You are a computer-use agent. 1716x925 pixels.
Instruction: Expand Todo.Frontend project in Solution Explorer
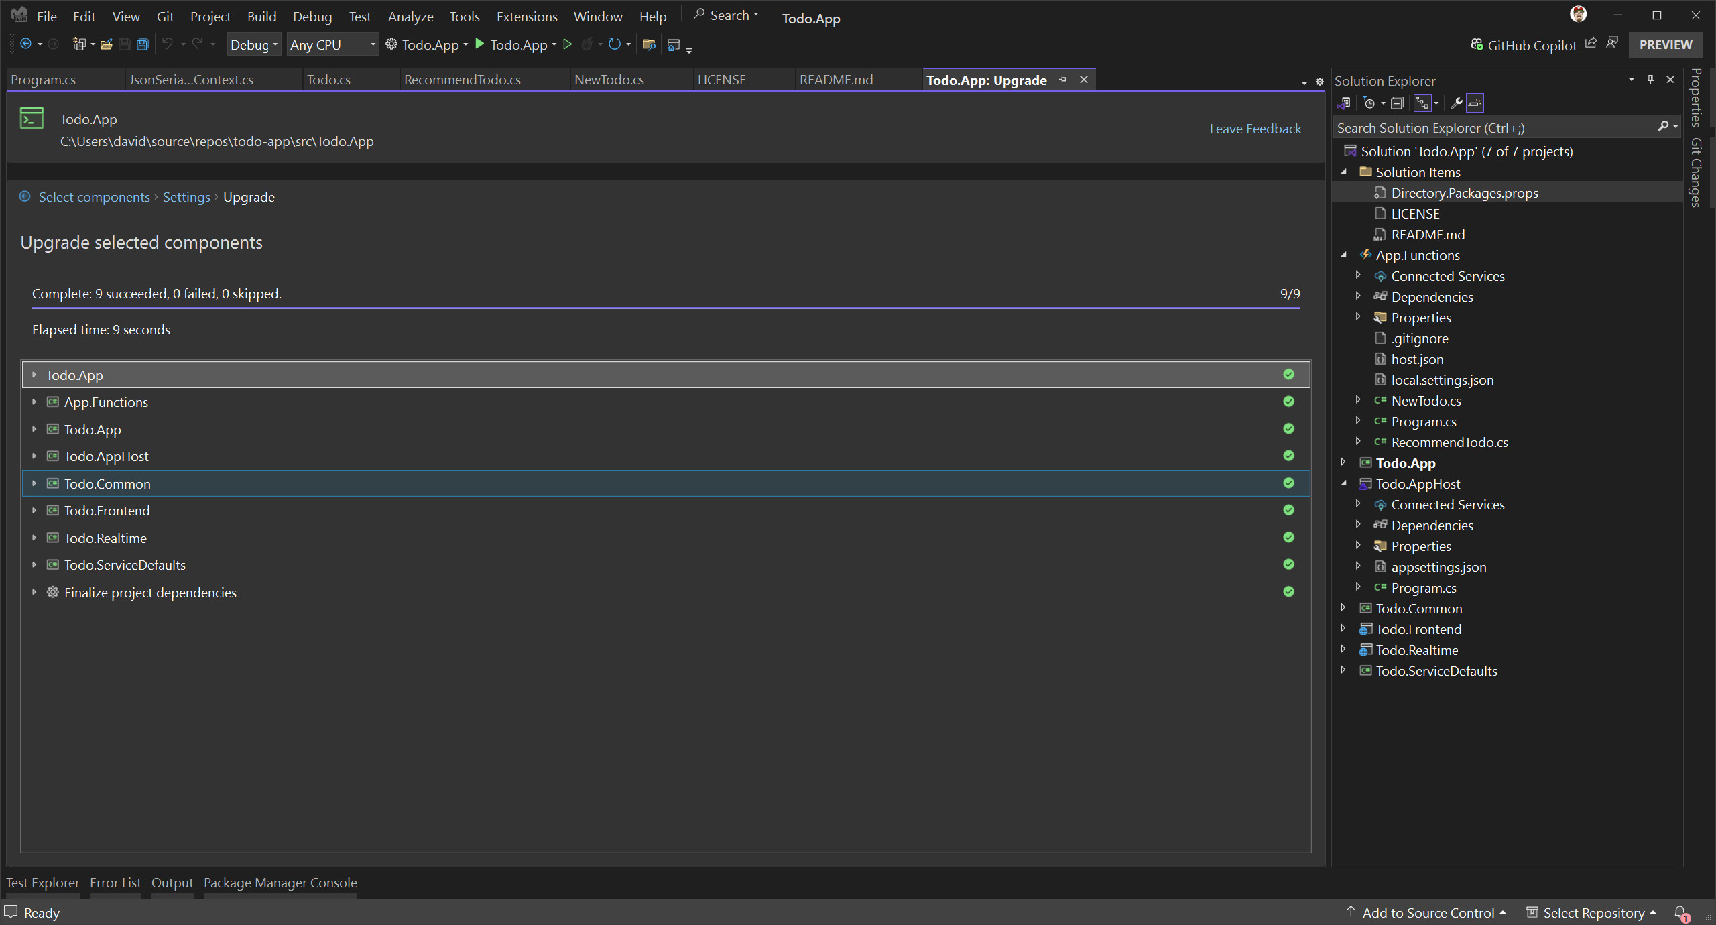coord(1343,629)
